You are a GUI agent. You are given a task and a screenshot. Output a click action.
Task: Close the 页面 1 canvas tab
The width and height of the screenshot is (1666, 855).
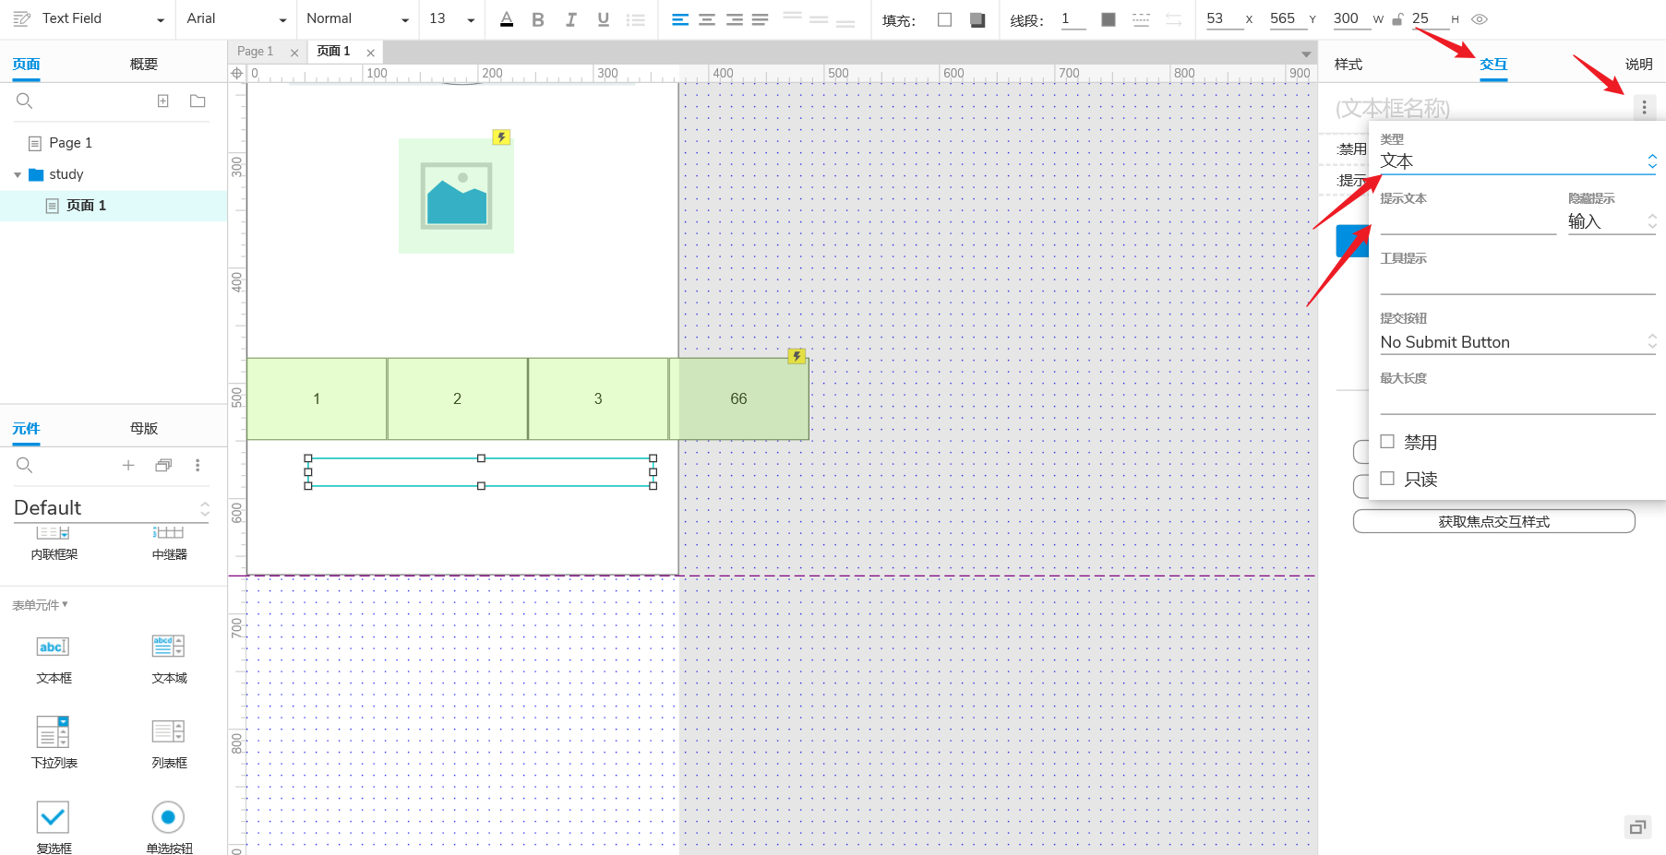[370, 53]
